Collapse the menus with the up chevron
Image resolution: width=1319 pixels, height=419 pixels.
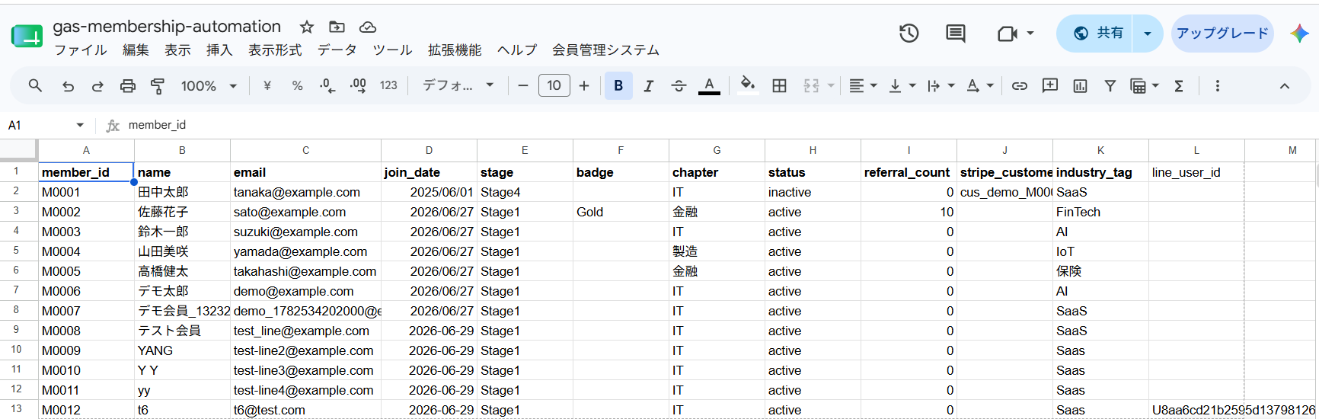coord(1285,86)
